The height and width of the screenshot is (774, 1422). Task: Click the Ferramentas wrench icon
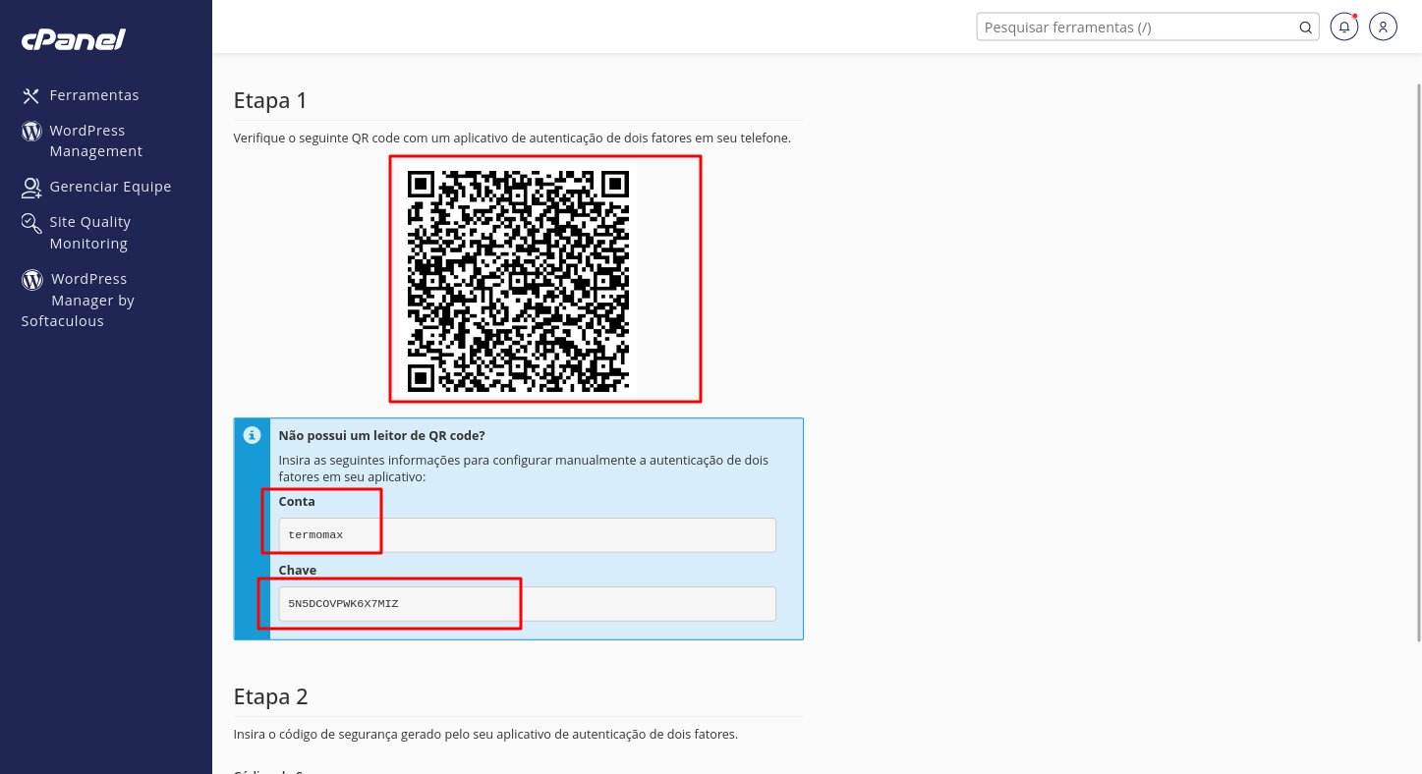[x=31, y=95]
